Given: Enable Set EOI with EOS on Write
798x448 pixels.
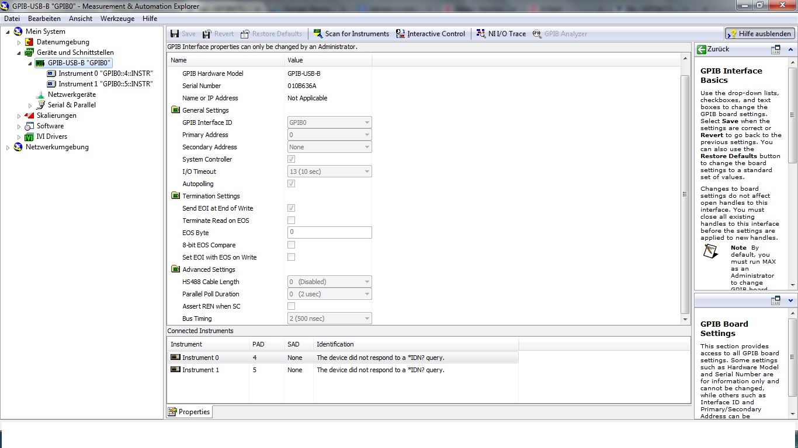Looking at the screenshot, I should (291, 257).
